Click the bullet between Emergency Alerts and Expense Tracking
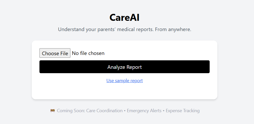254x124 pixels. (x=163, y=111)
